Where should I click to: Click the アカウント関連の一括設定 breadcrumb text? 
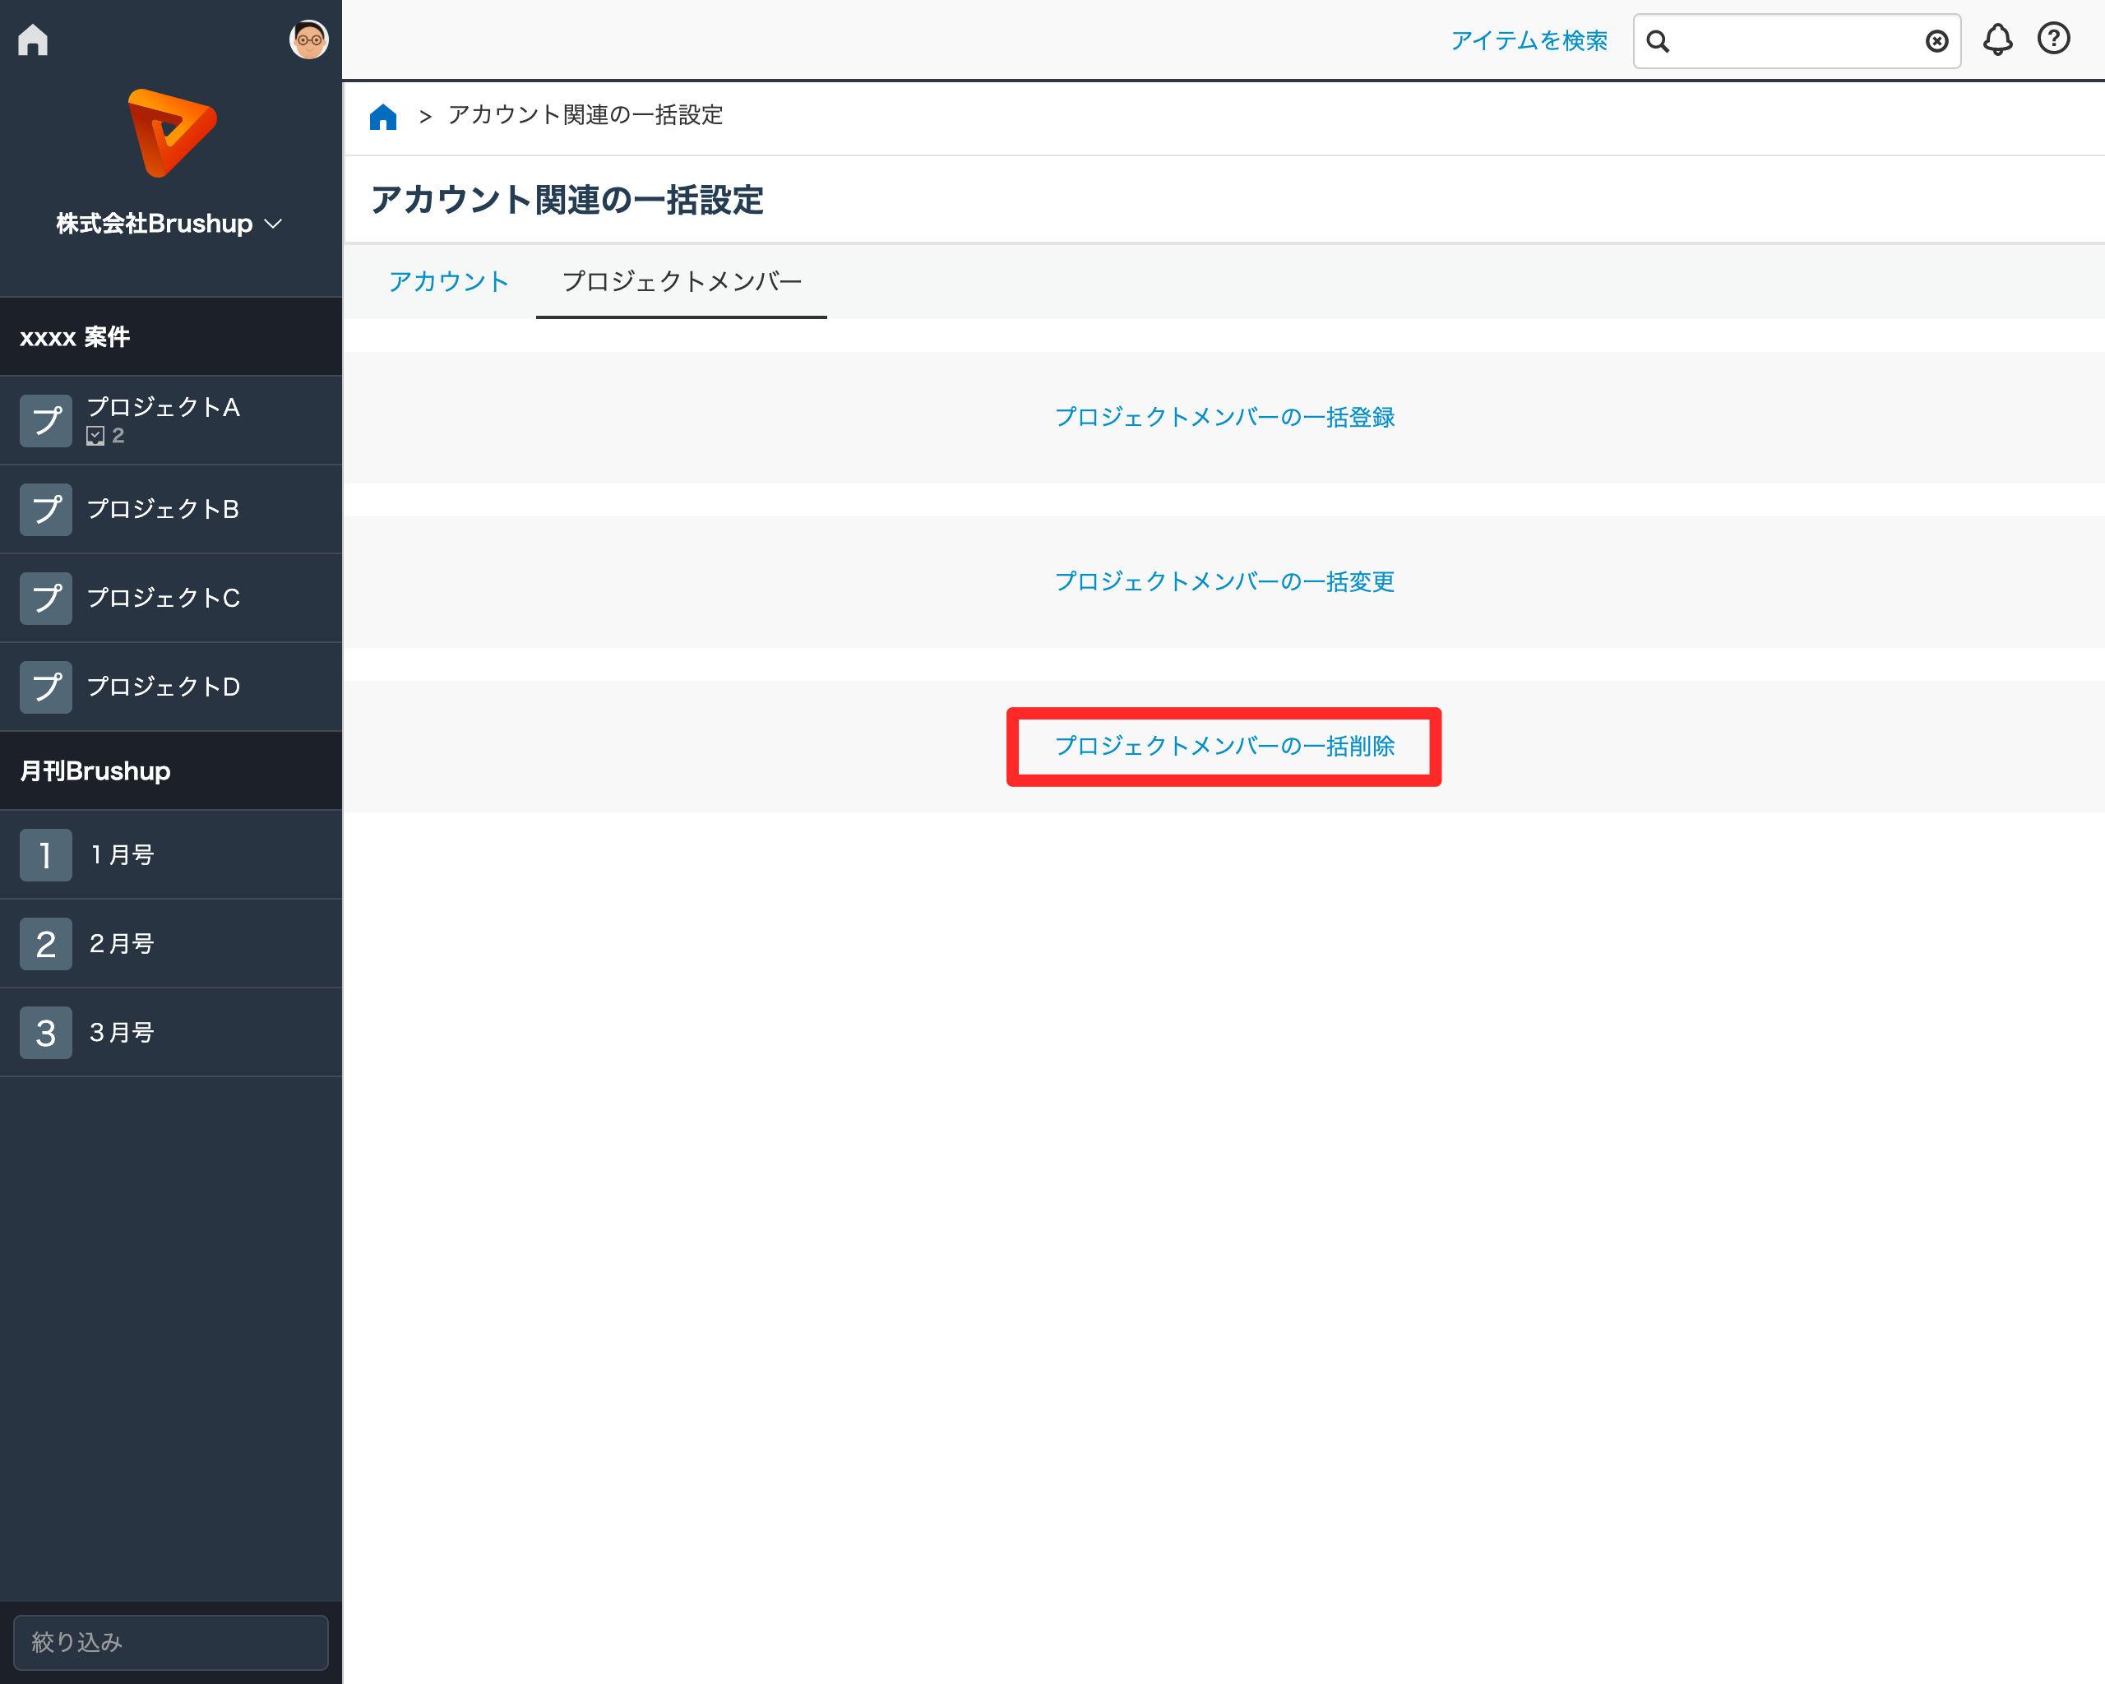click(x=585, y=115)
